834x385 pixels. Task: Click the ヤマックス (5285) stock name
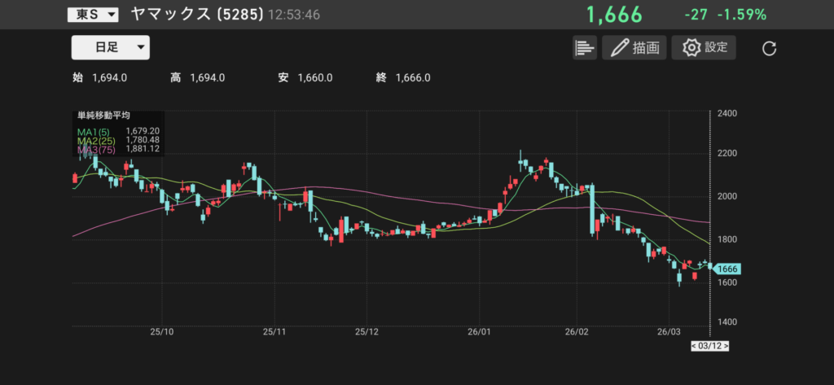pyautogui.click(x=196, y=14)
